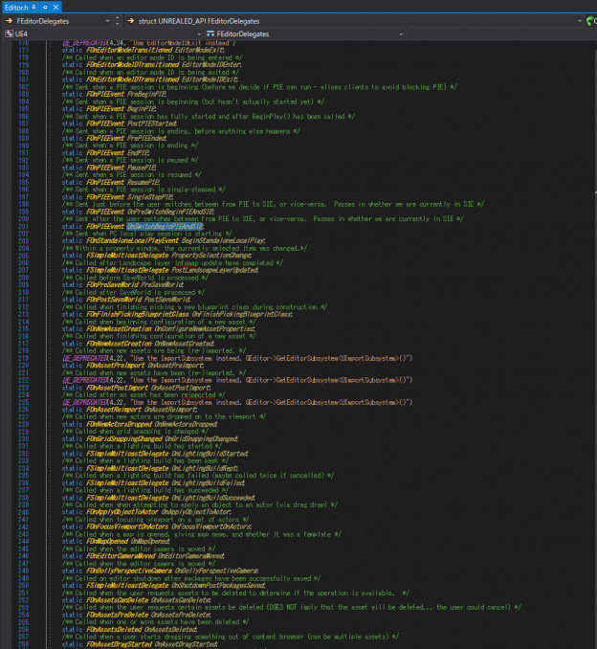Click the FEditorDelegates type icon in second bar
The width and height of the screenshot is (597, 649).
point(210,34)
